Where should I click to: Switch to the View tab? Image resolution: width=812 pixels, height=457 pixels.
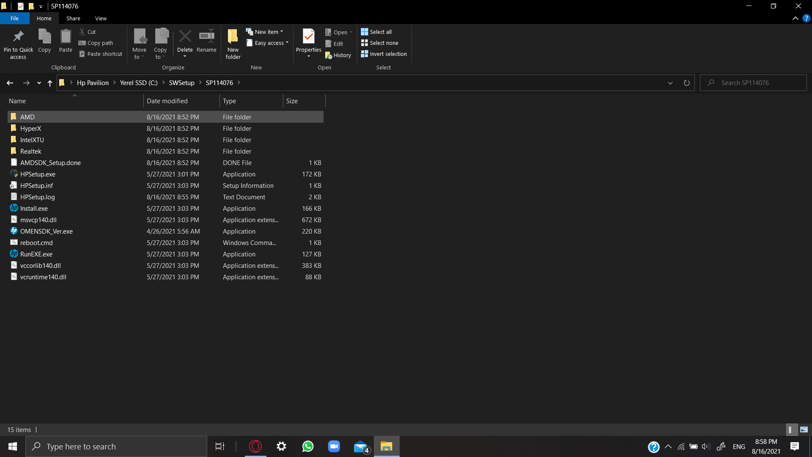coord(101,18)
